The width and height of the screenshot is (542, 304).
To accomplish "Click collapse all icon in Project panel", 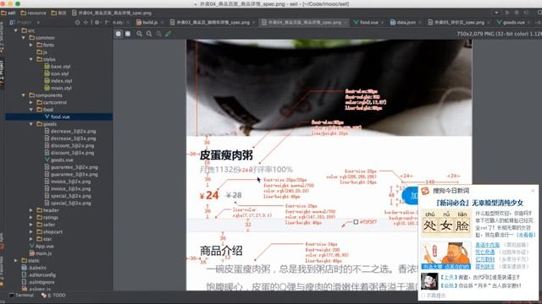I will [x=86, y=23].
